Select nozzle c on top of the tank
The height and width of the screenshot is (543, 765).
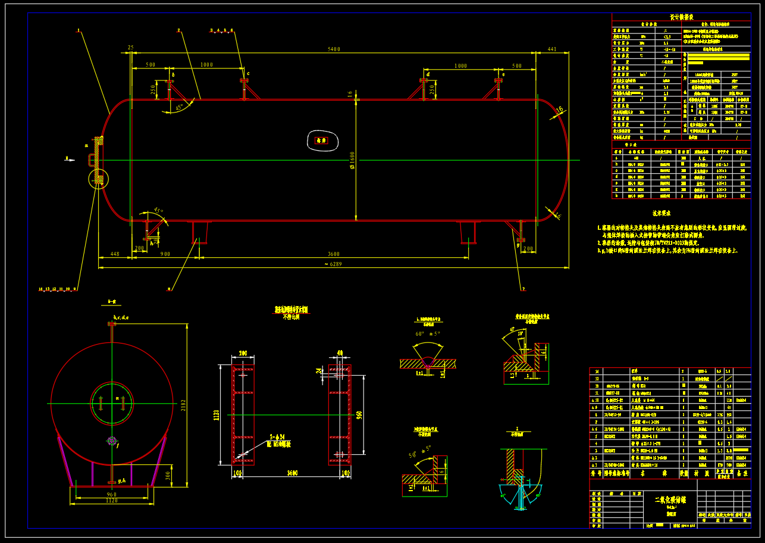click(244, 82)
